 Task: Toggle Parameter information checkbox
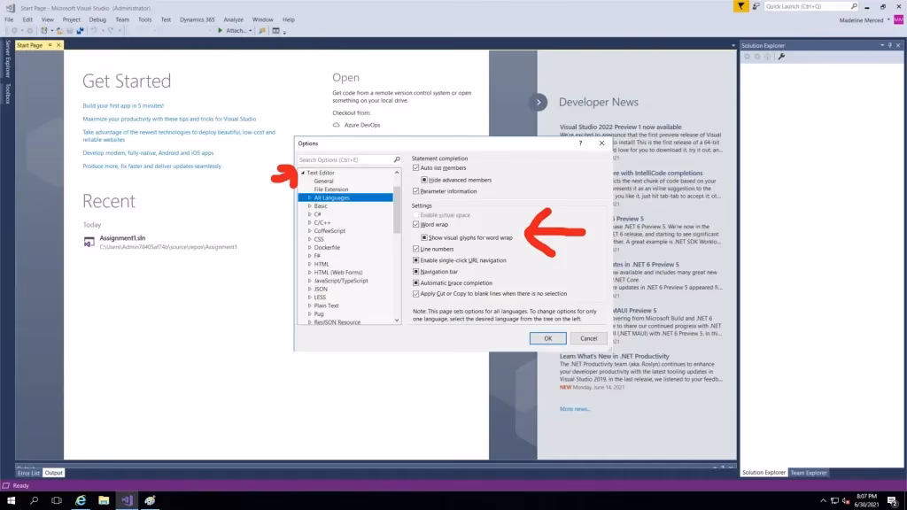click(x=416, y=191)
